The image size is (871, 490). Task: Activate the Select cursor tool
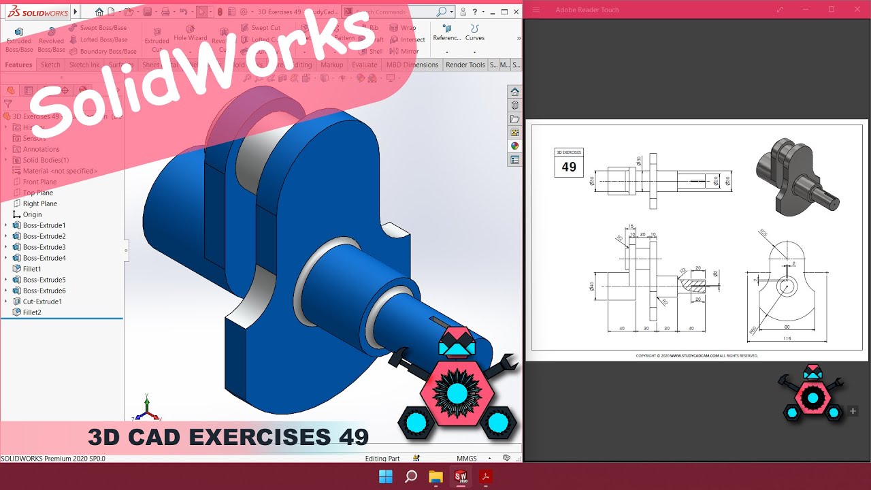click(x=202, y=12)
